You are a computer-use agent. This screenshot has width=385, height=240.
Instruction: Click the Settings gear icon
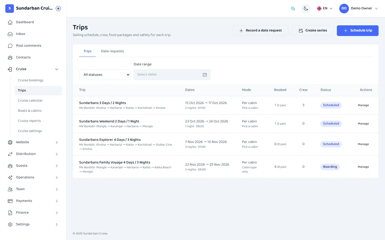point(10,224)
